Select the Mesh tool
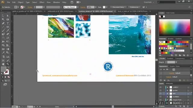Image resolution: width=193 pixels, height=108 pixels. 3,49
